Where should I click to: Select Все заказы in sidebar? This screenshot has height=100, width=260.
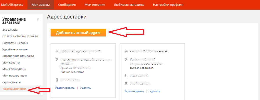pos(10,30)
